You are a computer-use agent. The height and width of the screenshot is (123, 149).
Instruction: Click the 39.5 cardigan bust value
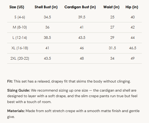[x=82, y=17]
